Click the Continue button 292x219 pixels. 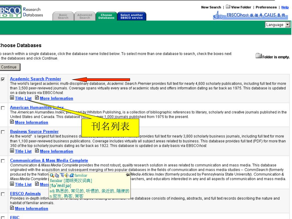(10, 67)
